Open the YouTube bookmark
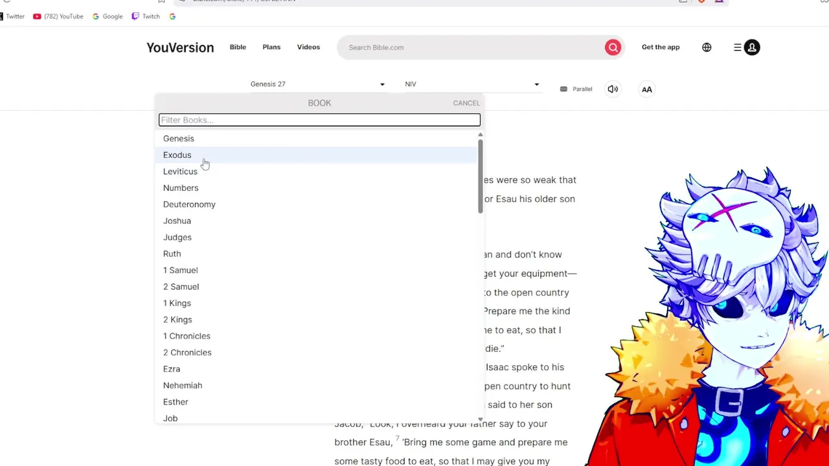829x466 pixels. [58, 16]
